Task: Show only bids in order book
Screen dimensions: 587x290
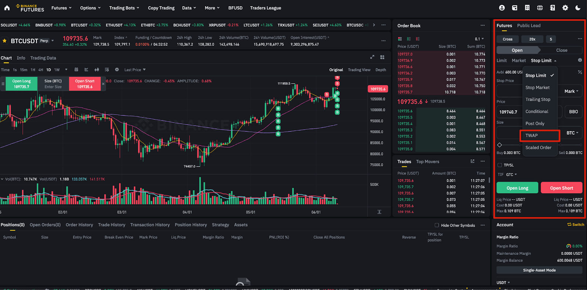Action: tap(409, 39)
